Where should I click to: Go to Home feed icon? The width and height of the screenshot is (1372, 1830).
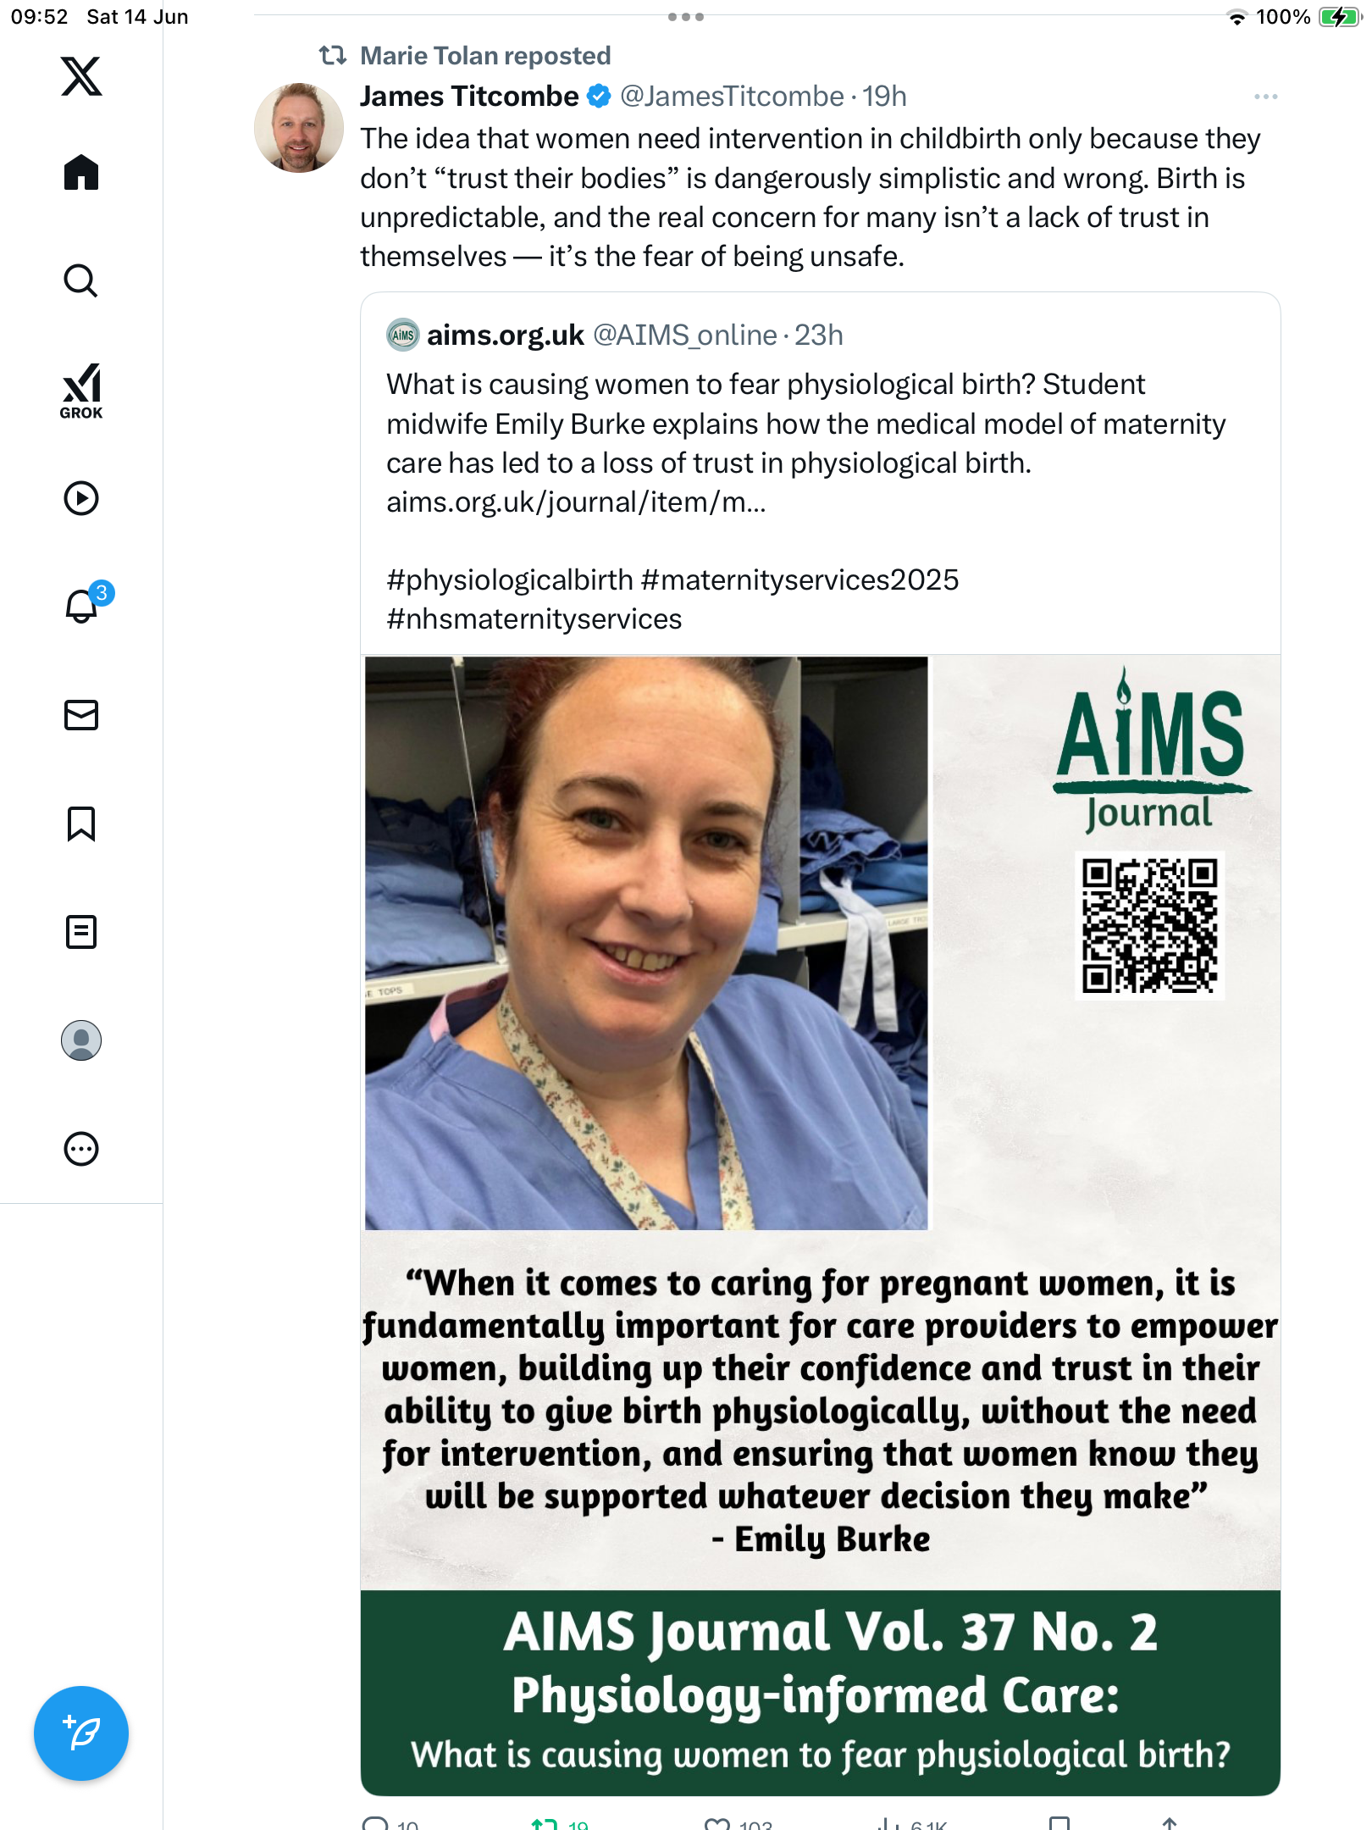81,172
